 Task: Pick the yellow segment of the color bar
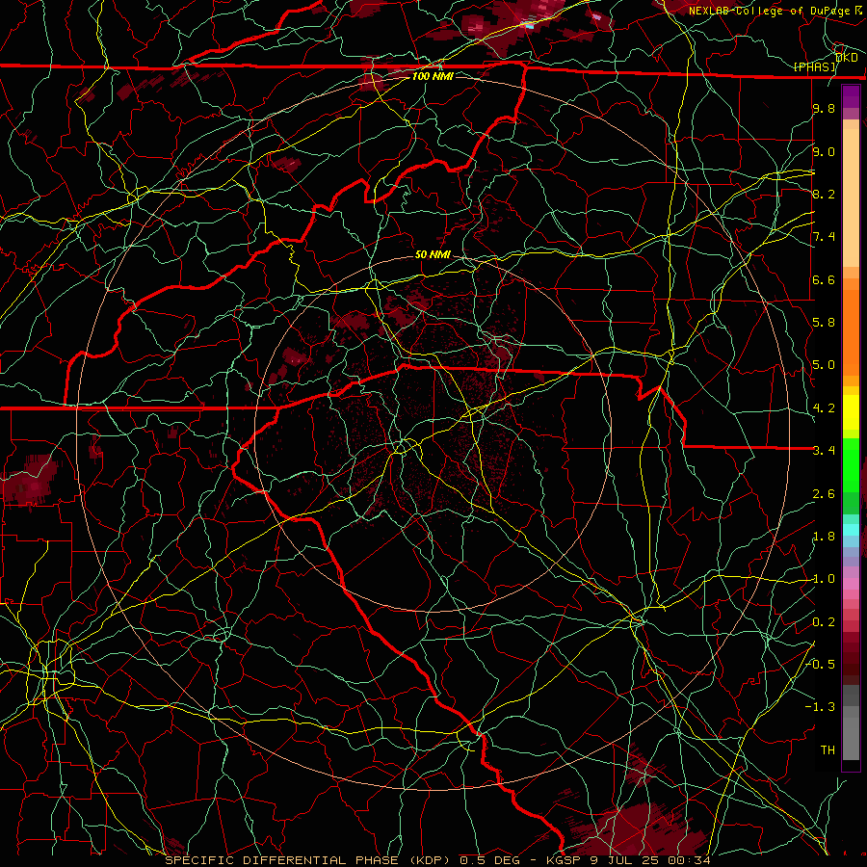pyautogui.click(x=851, y=412)
